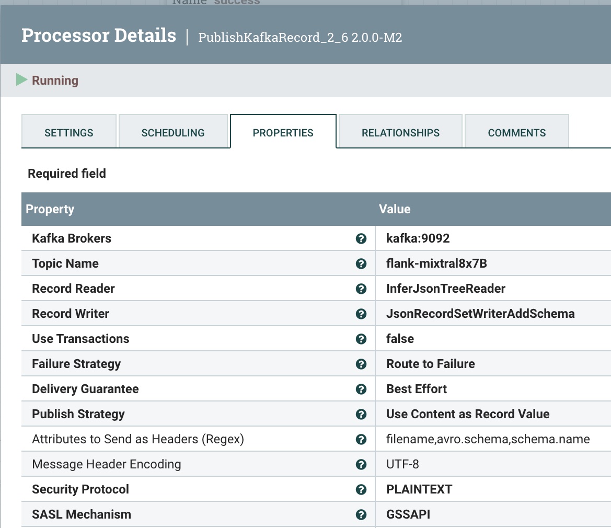
Task: Click the Delivery Guarantee help icon
Action: pyautogui.click(x=361, y=389)
